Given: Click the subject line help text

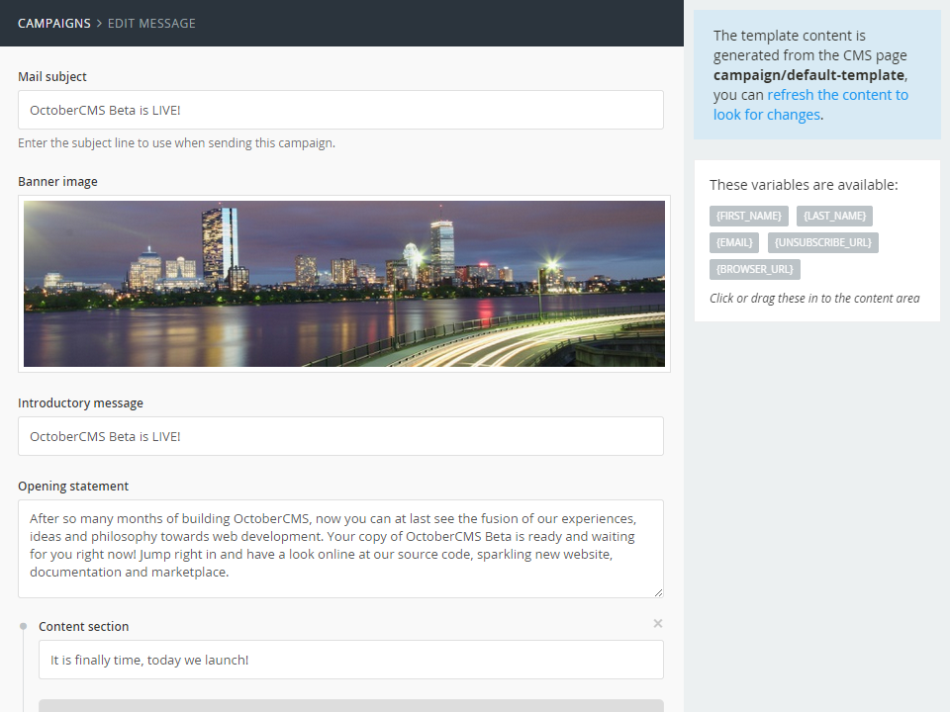Looking at the screenshot, I should coord(176,143).
